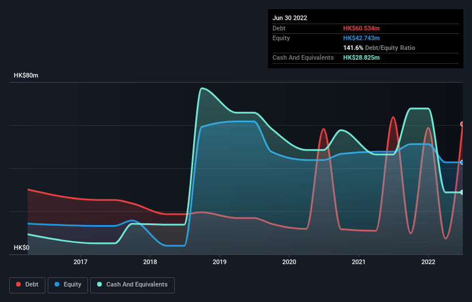Click the red Debt endpoint marker
Viewport: 472px width, 302px height.
point(462,124)
